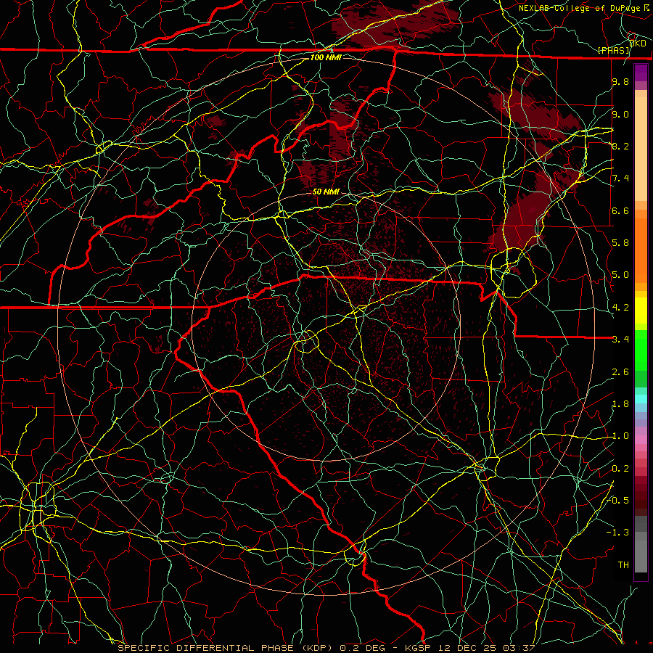Click the 5.0 value on the color scale
This screenshot has height=653, width=653.
(620, 275)
